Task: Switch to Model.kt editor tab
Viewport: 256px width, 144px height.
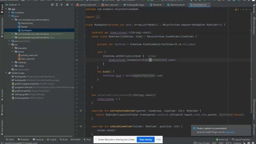Action: (156, 5)
